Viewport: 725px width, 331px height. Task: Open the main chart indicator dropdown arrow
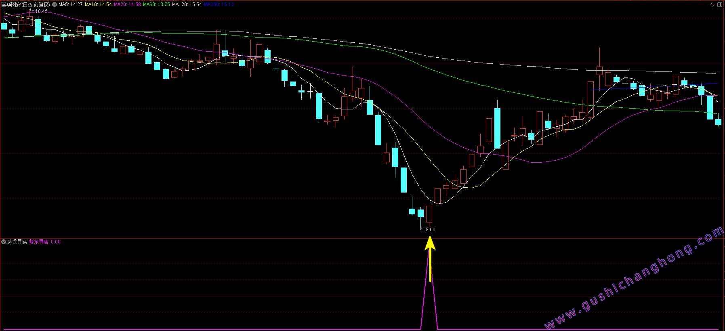tap(55, 4)
